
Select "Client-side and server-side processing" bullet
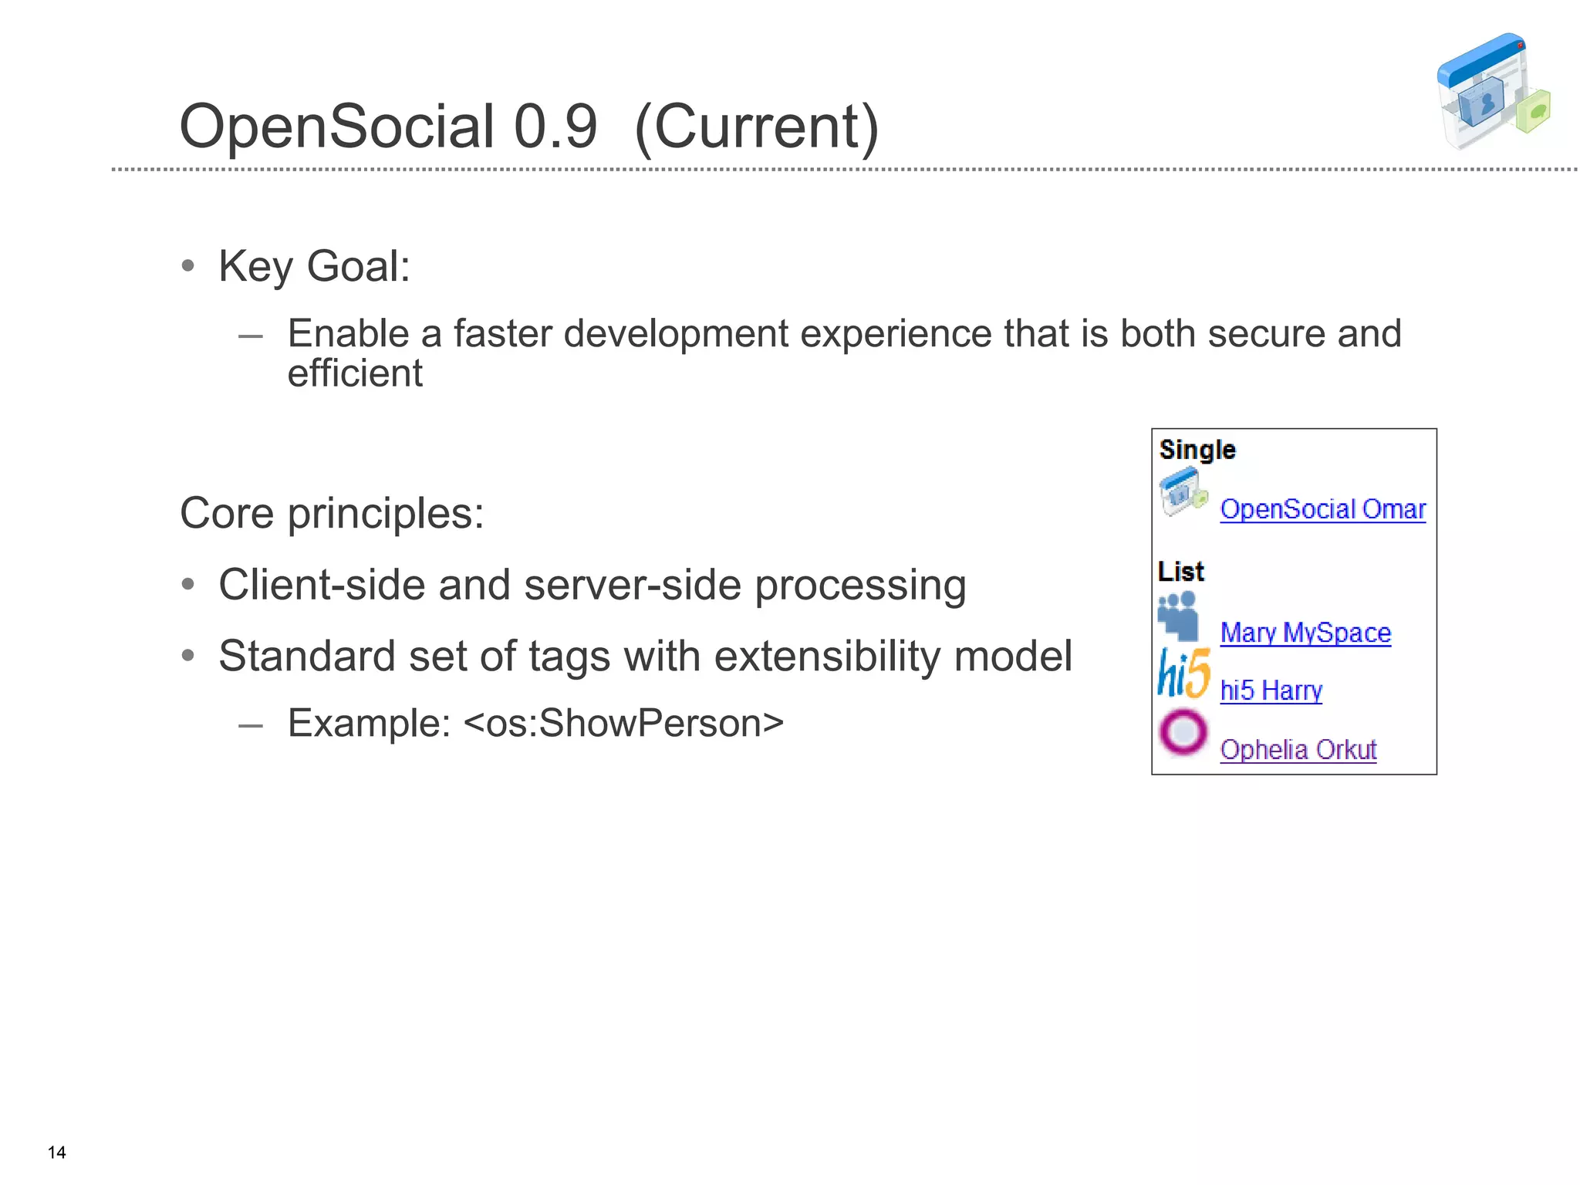coord(592,586)
